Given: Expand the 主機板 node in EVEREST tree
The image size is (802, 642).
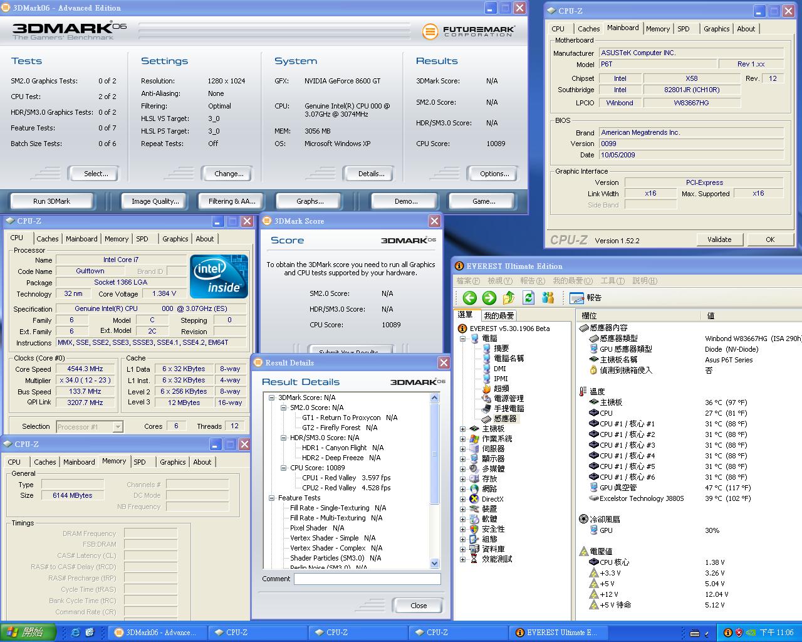Looking at the screenshot, I should click(463, 429).
